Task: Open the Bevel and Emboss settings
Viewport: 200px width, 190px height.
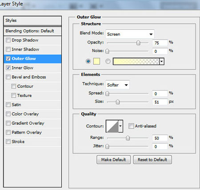Action: (29, 77)
